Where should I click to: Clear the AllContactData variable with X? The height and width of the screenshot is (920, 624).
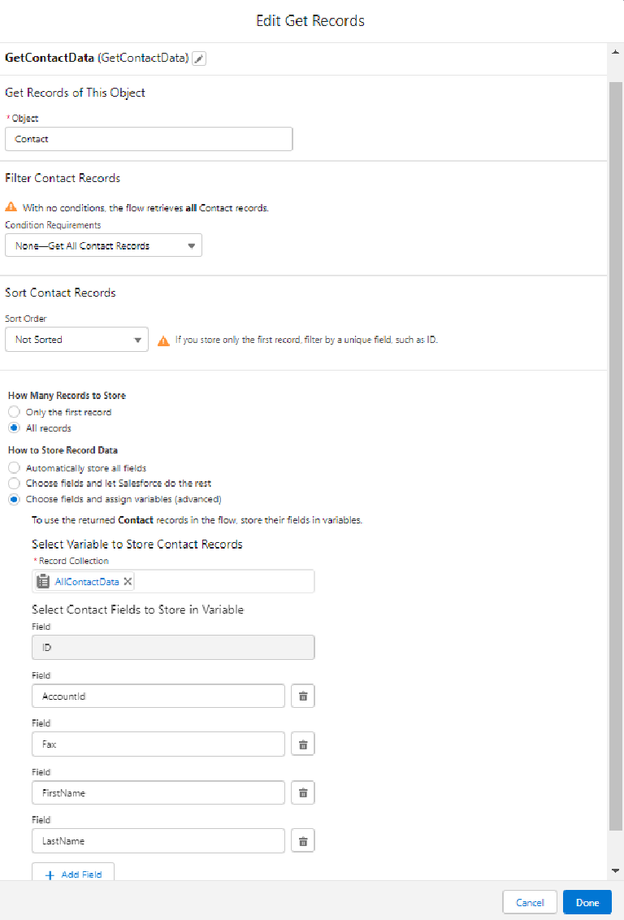128,582
